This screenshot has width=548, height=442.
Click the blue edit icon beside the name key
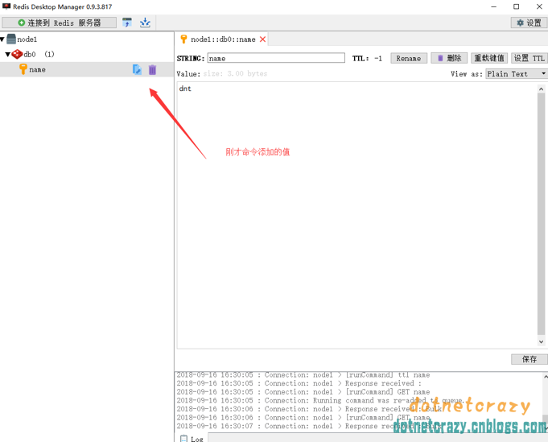(x=137, y=69)
